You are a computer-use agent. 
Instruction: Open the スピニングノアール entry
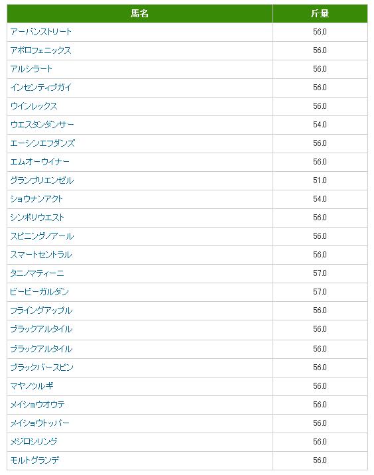42,236
